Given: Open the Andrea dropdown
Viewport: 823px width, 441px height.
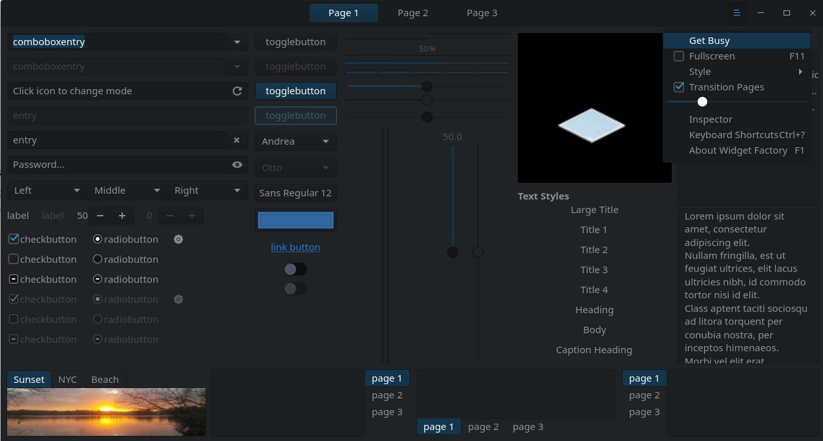Looking at the screenshot, I should click(x=295, y=141).
